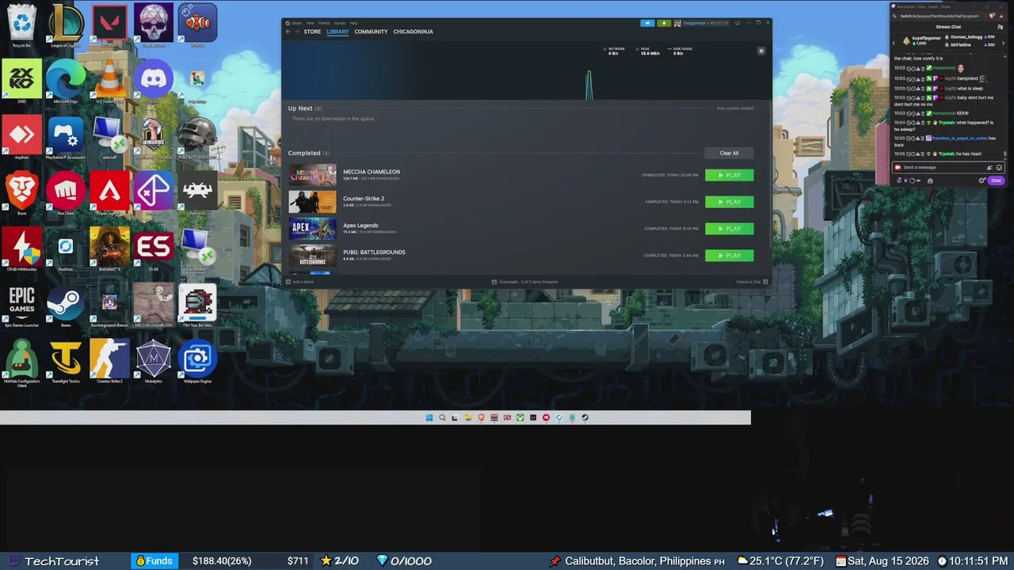Open the Friends menu in Steam
Image resolution: width=1014 pixels, height=570 pixels.
[324, 23]
